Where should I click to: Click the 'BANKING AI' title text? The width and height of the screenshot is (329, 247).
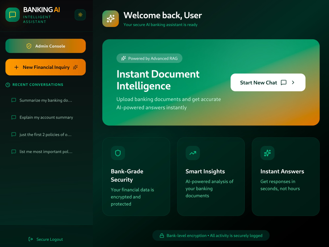[x=41, y=10]
